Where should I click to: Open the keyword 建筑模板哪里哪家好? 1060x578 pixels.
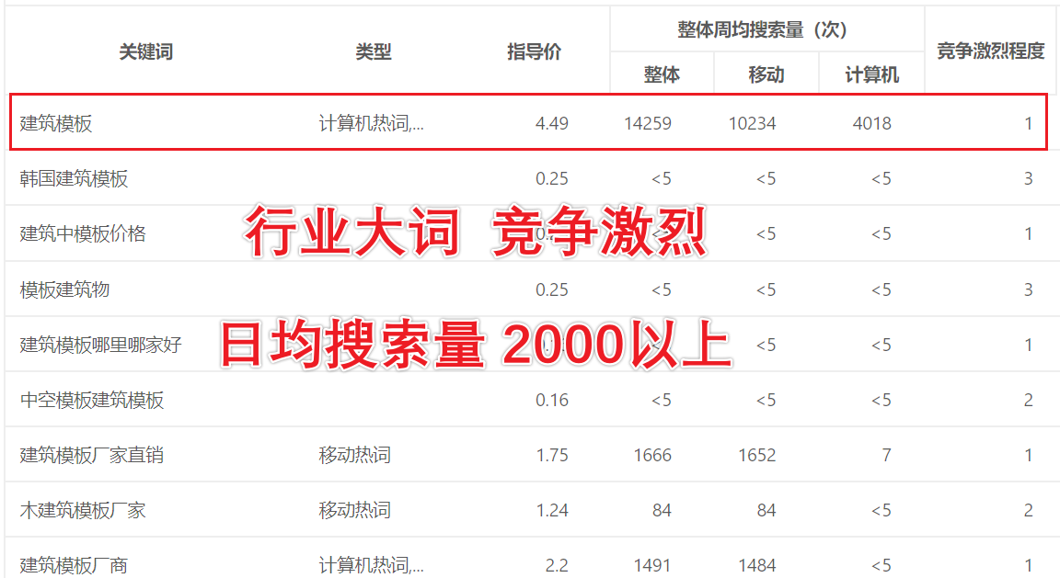[101, 345]
